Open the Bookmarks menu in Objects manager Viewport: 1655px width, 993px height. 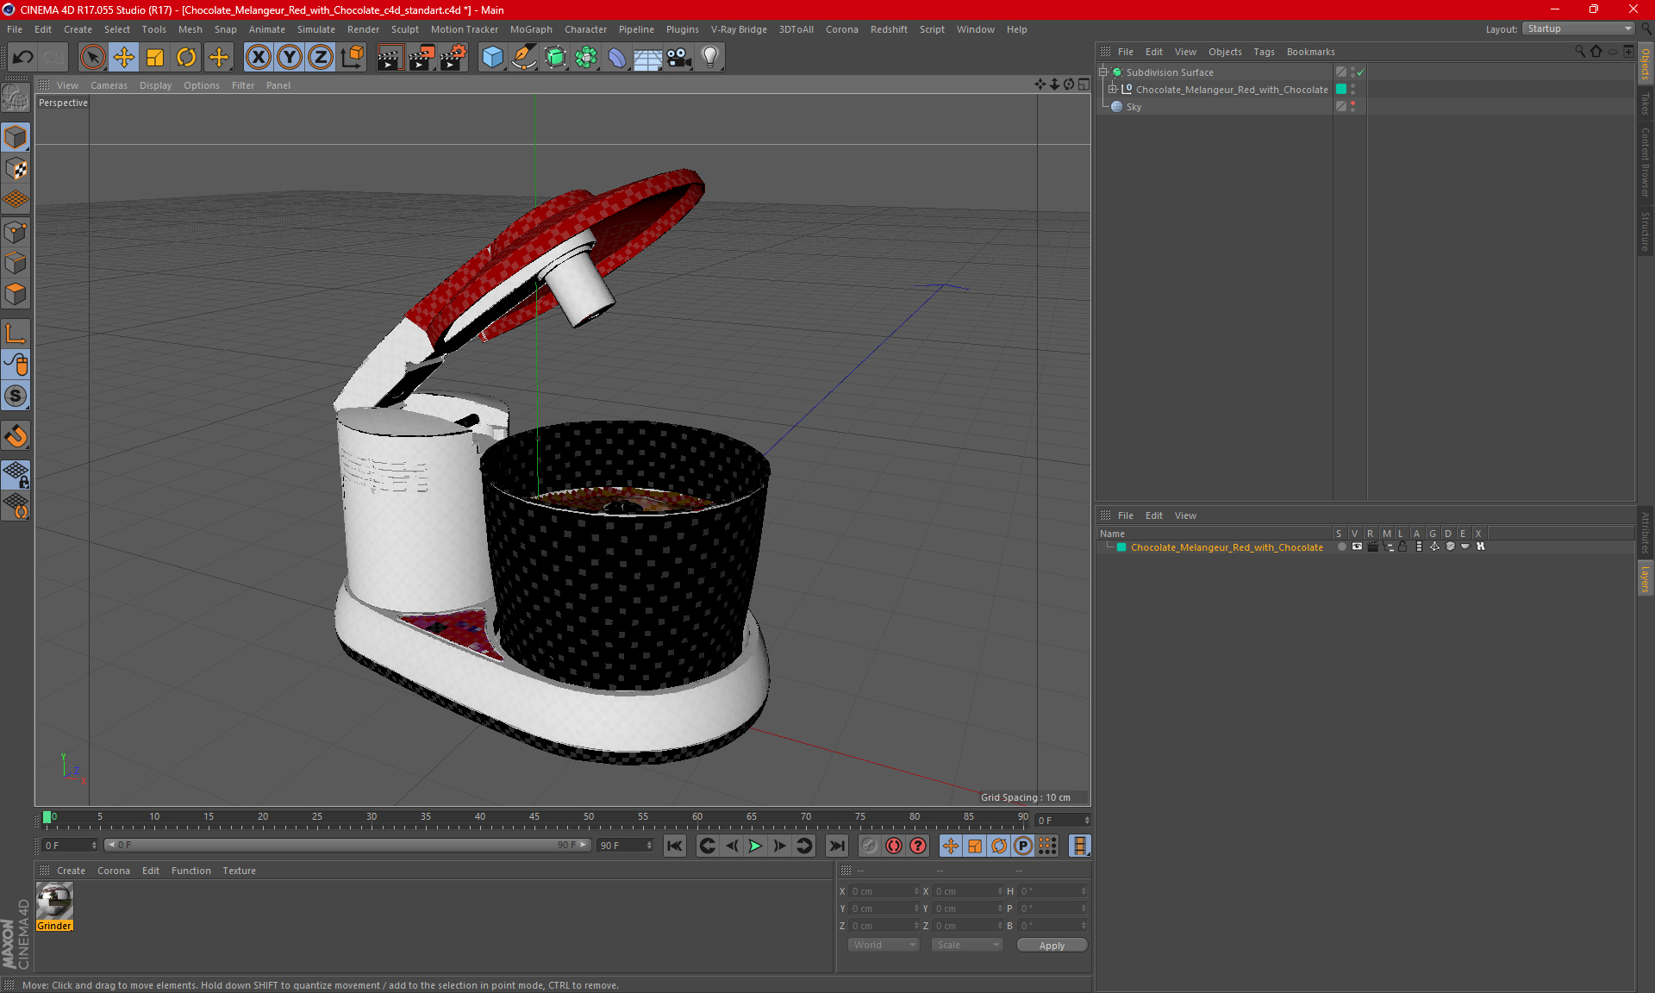pos(1310,52)
